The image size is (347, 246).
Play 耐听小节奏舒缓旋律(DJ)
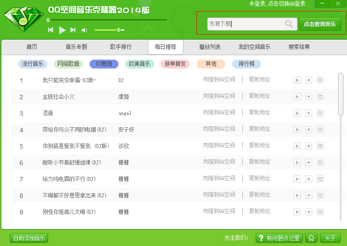297,162
